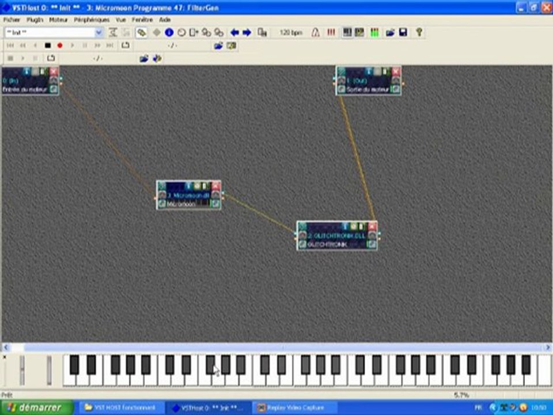Click the first double-chain toolbar icon
The image size is (553, 415).
206,32
